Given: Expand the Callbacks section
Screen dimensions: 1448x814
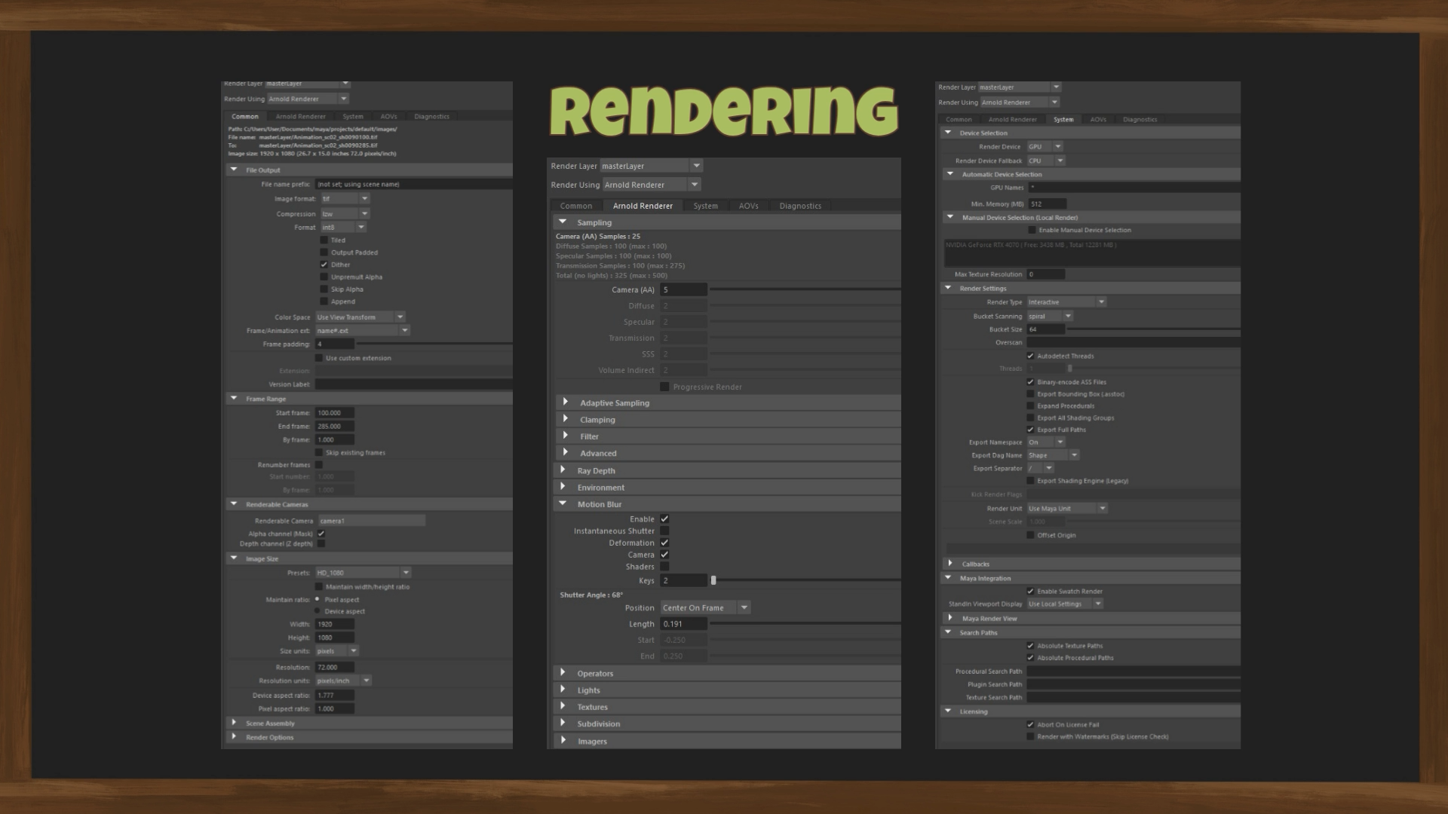Looking at the screenshot, I should click(950, 564).
